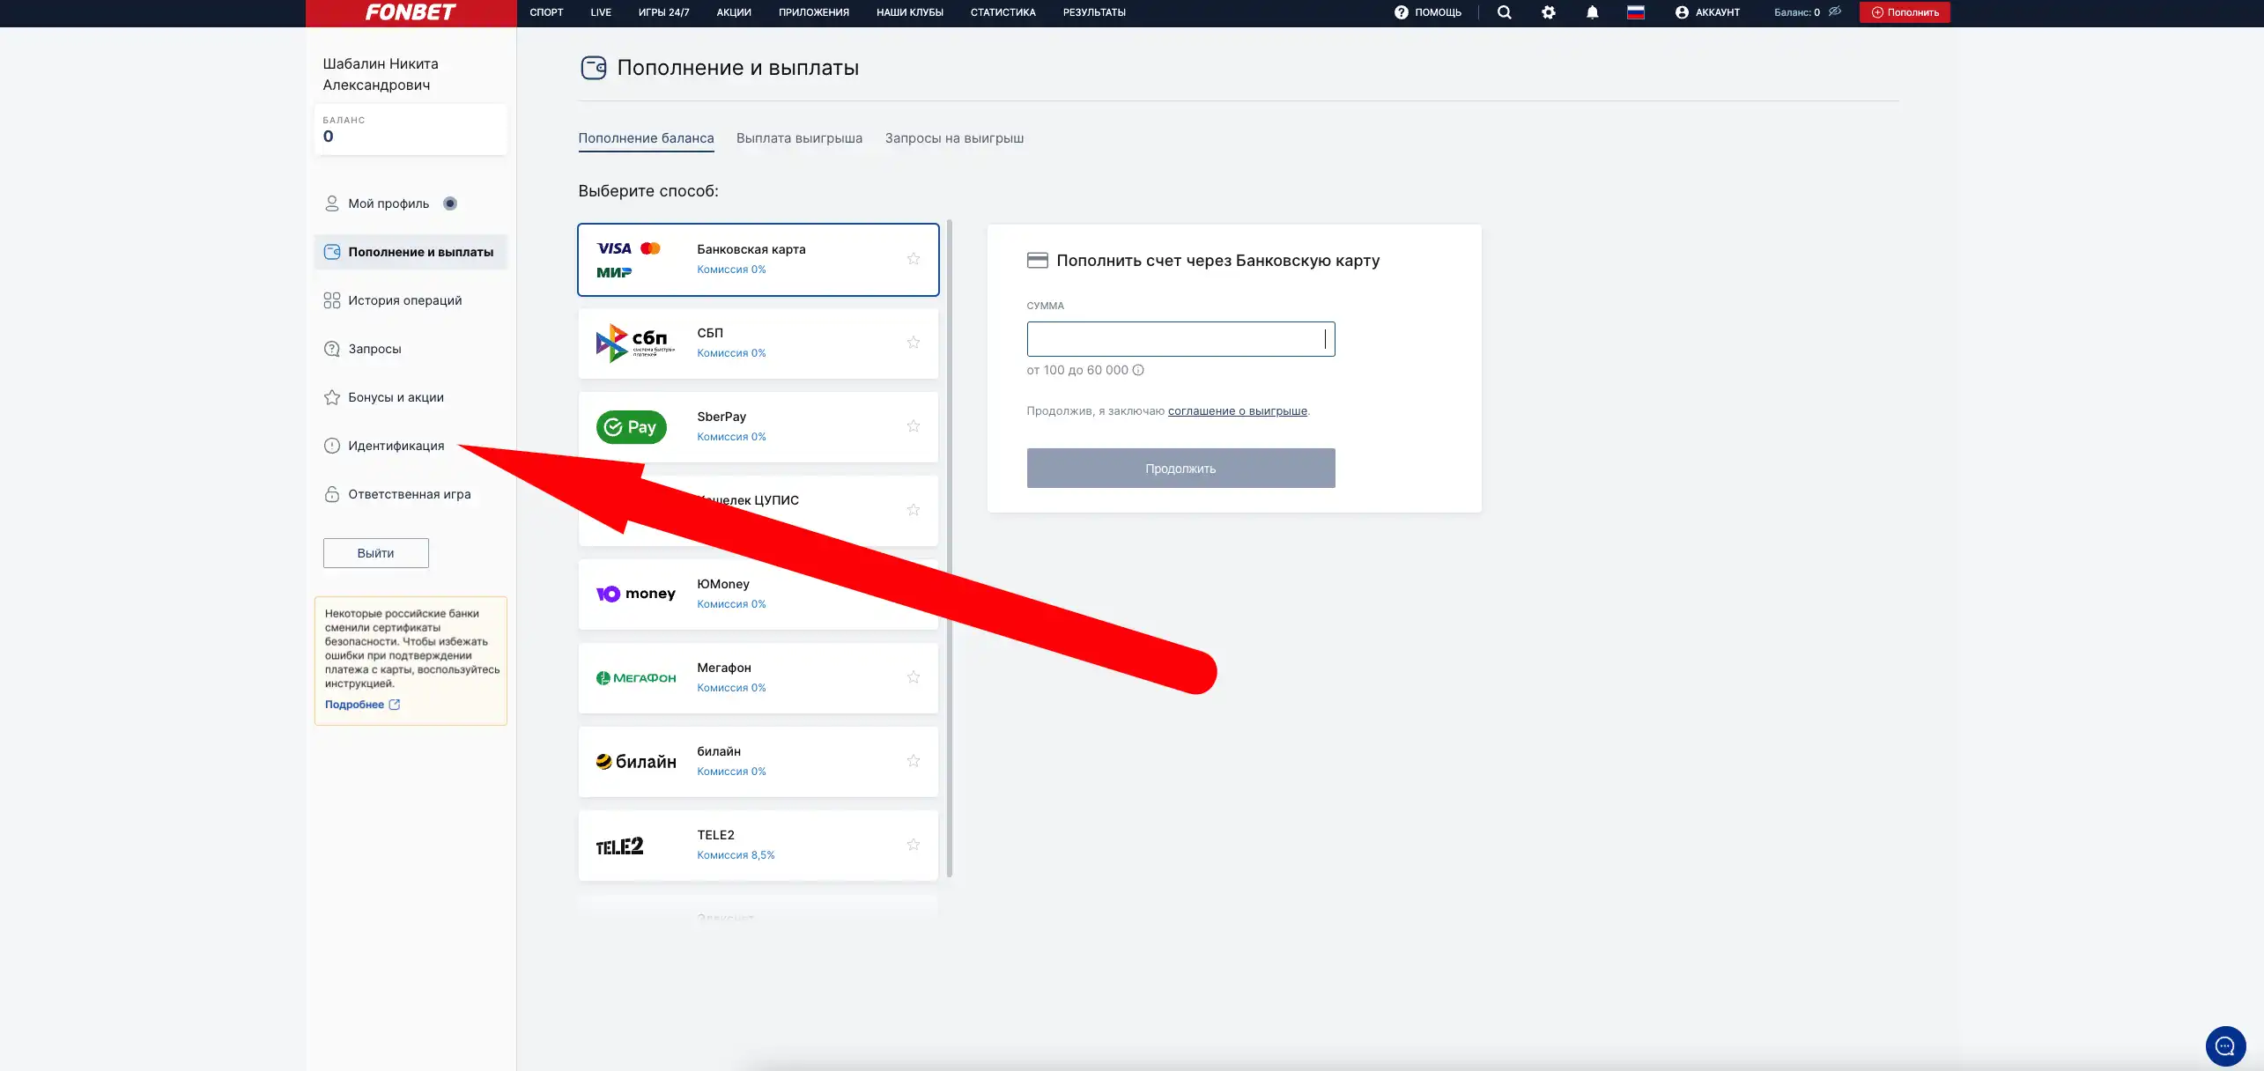Click the билайн logo

[x=636, y=761]
